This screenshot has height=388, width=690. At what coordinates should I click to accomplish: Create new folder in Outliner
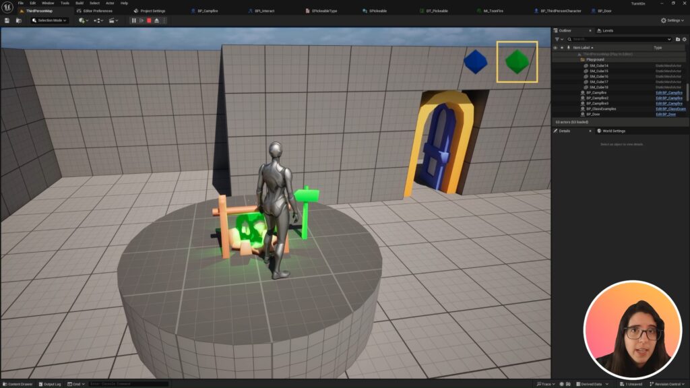pyautogui.click(x=678, y=39)
